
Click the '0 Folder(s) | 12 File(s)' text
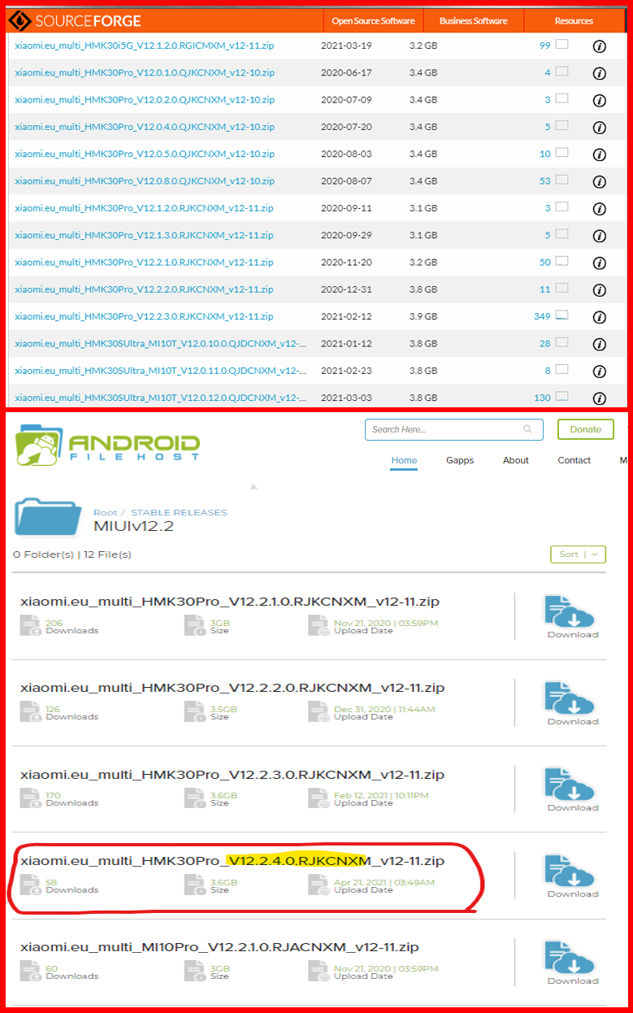[72, 554]
